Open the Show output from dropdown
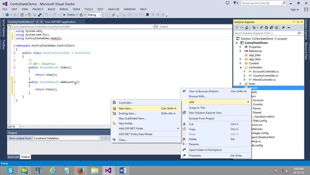Viewport: 310px width, 175px height. pyautogui.click(x=67, y=138)
